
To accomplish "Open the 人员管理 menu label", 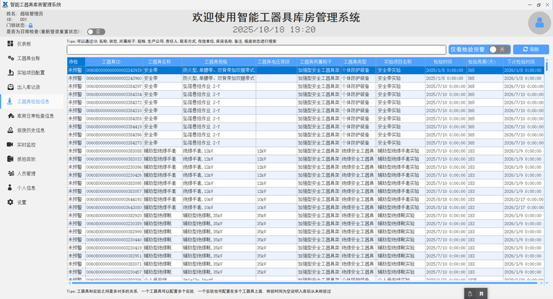I will (x=26, y=173).
